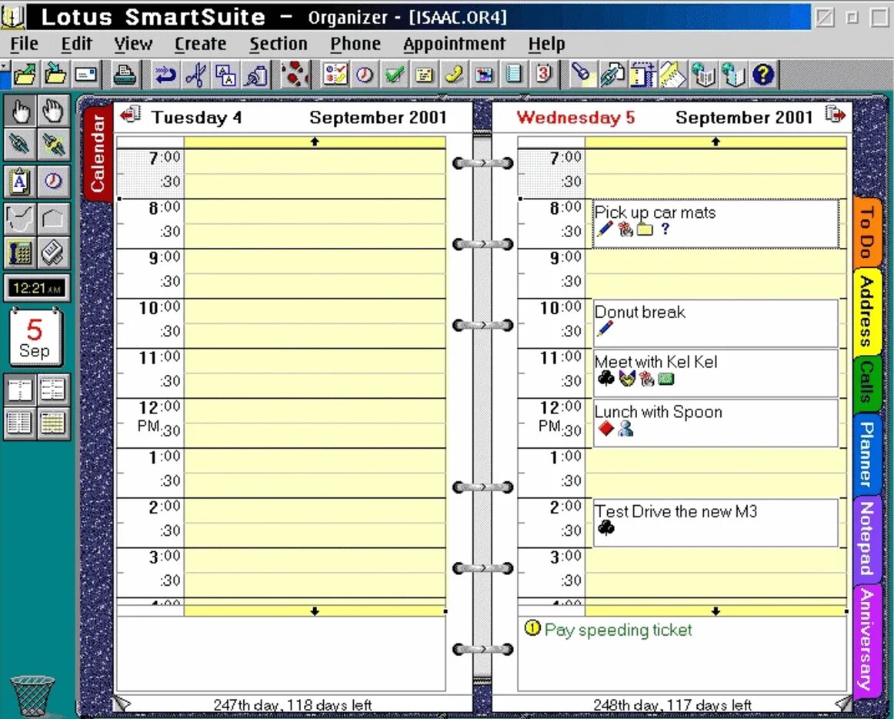Click the Save file folder icon
Screen dimensions: 894x719
[55, 75]
